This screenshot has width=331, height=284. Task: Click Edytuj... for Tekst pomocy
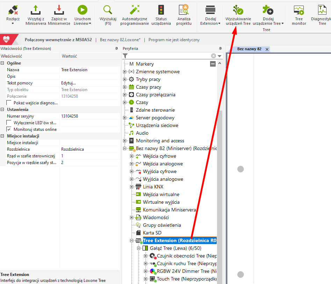point(69,83)
